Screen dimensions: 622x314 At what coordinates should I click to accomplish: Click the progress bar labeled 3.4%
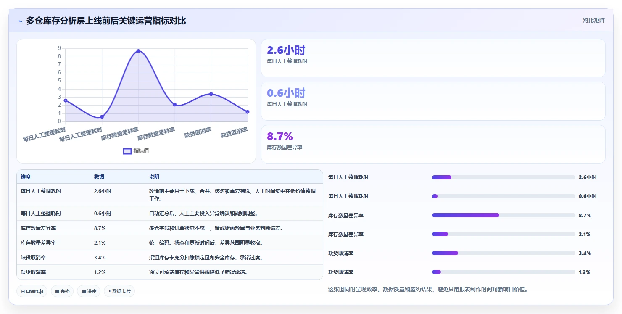503,253
